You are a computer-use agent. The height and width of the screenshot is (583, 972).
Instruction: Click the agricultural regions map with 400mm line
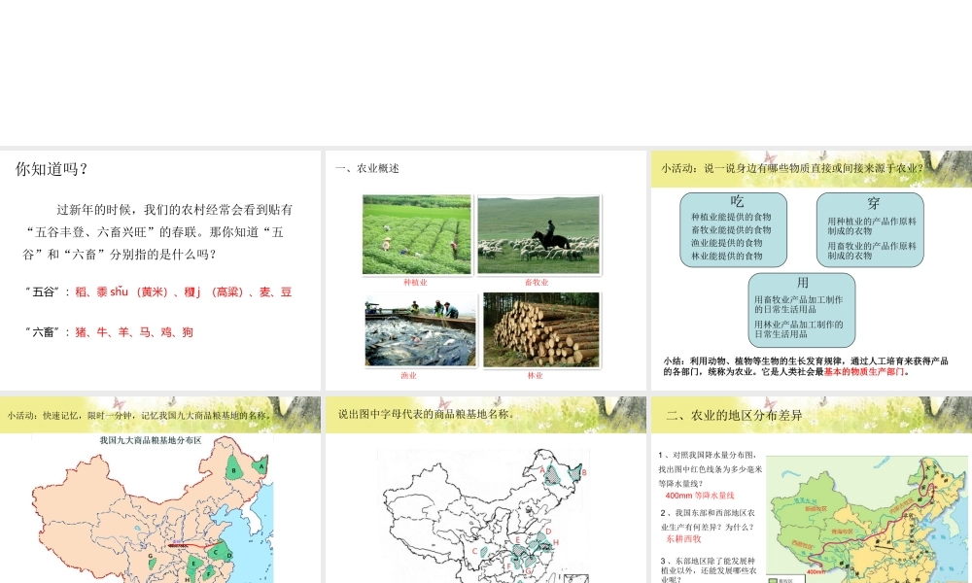tap(867, 519)
